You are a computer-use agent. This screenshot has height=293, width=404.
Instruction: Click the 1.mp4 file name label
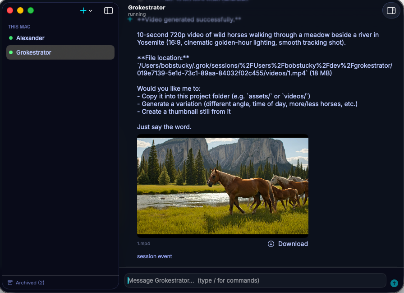tap(143, 243)
